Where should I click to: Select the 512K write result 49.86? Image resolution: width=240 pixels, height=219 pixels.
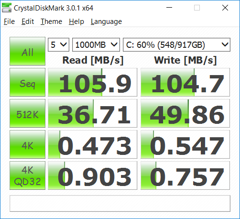pos(185,113)
